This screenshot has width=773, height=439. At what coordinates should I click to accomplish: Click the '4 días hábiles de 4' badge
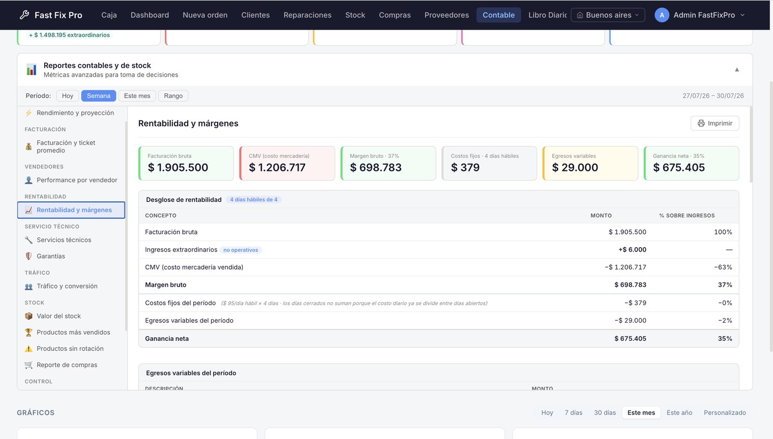253,200
